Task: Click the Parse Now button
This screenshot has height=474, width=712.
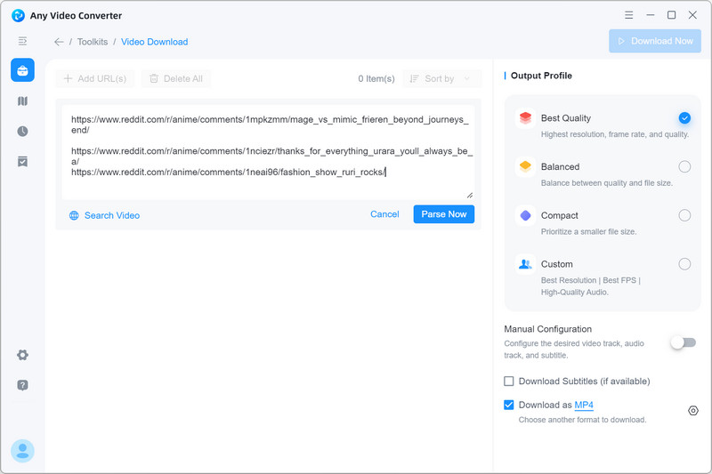Action: tap(443, 214)
